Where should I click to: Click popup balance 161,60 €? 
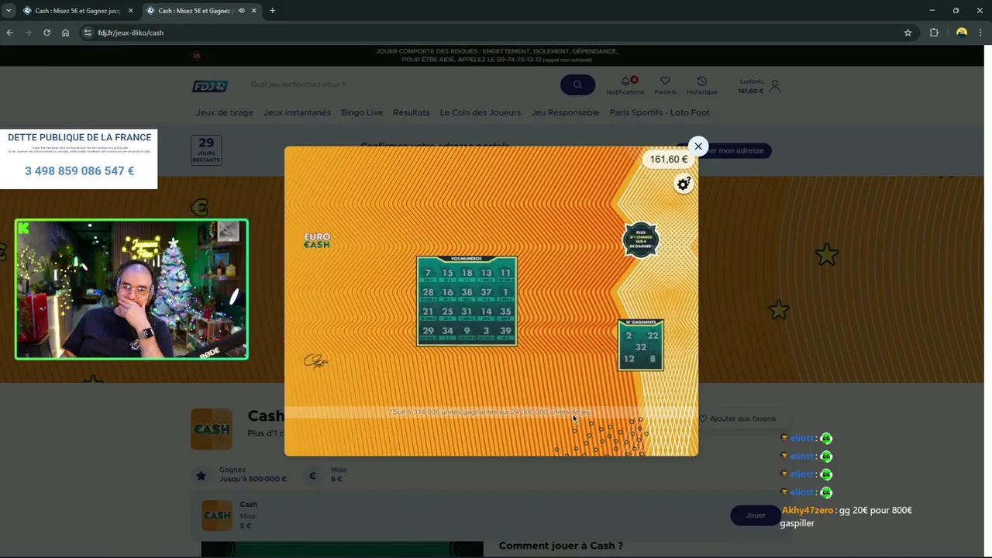(x=668, y=160)
